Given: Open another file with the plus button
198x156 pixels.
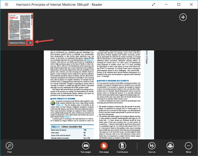Looking at the screenshot, I should tap(183, 17).
